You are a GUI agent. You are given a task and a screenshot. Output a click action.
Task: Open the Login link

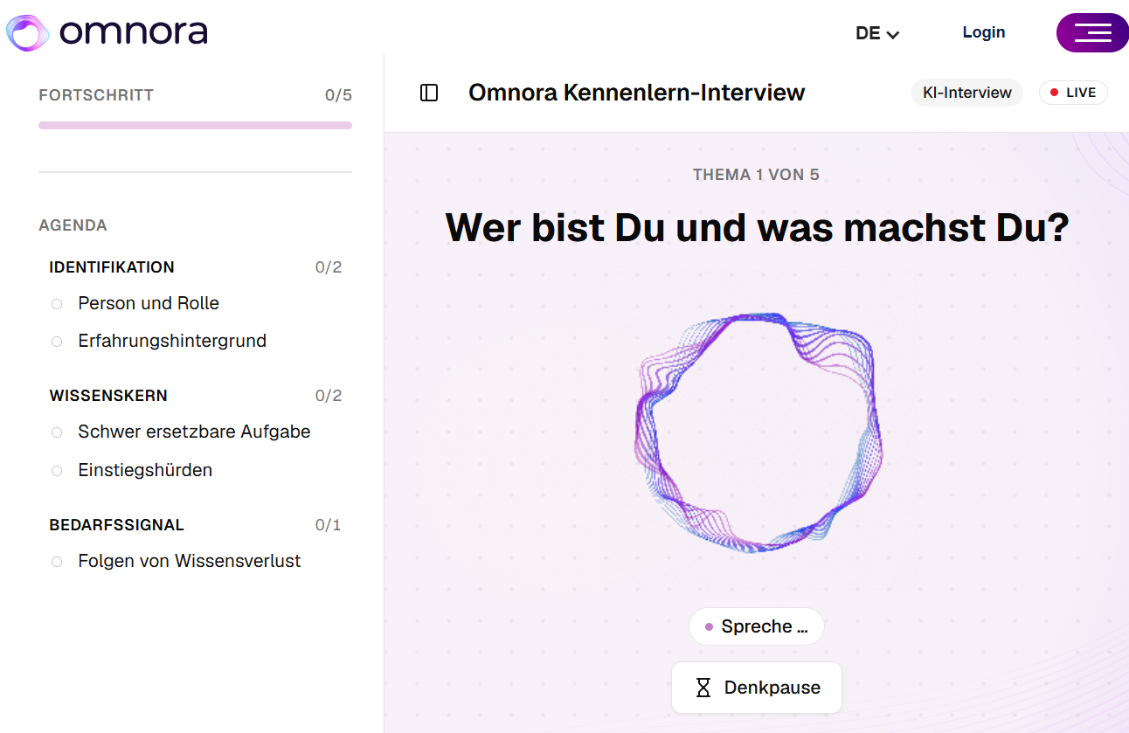984,32
